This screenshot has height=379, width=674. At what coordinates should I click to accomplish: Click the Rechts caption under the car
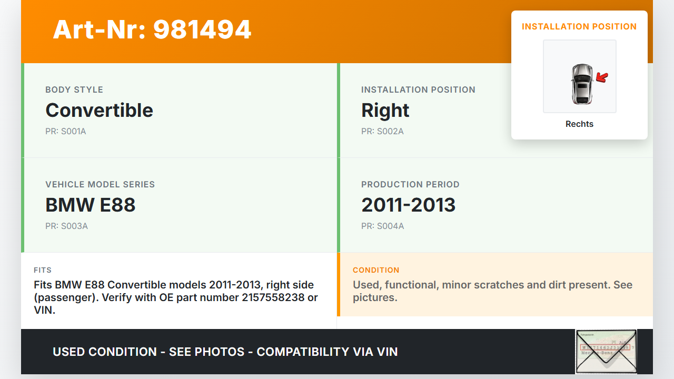579,124
